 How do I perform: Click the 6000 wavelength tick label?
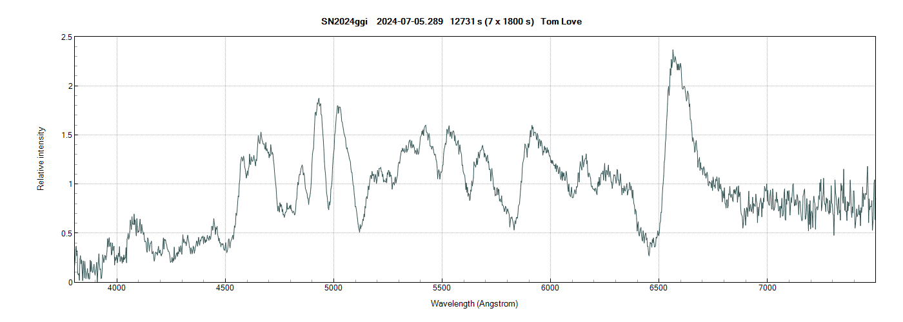click(x=550, y=289)
